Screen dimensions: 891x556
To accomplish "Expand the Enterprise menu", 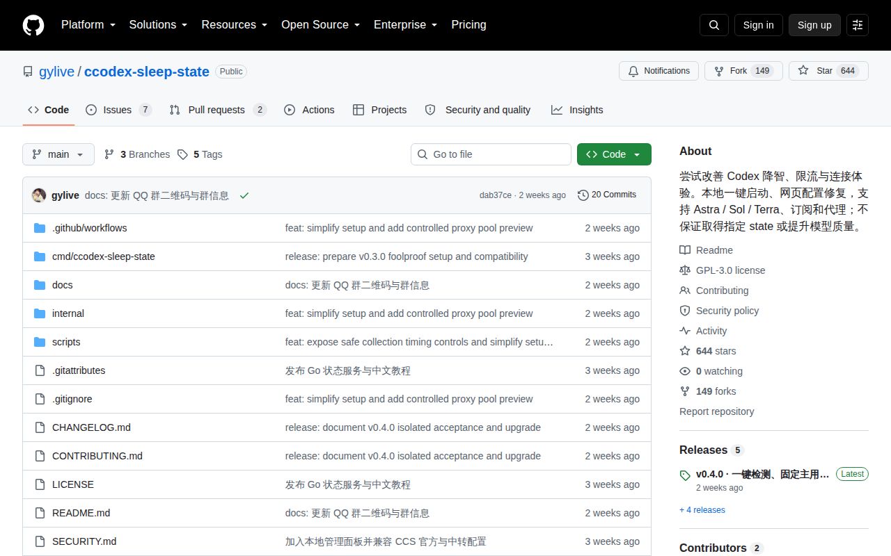I will pos(405,25).
